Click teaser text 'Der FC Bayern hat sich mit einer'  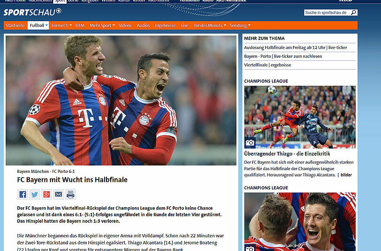click(x=299, y=168)
